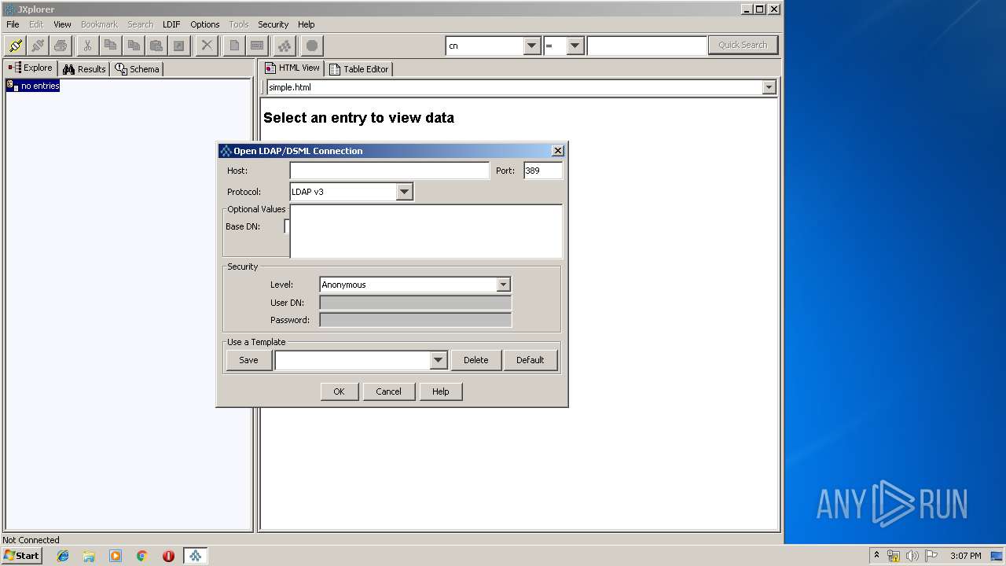Click the Copy DN toolbar icon
1006x566 pixels.
(133, 46)
